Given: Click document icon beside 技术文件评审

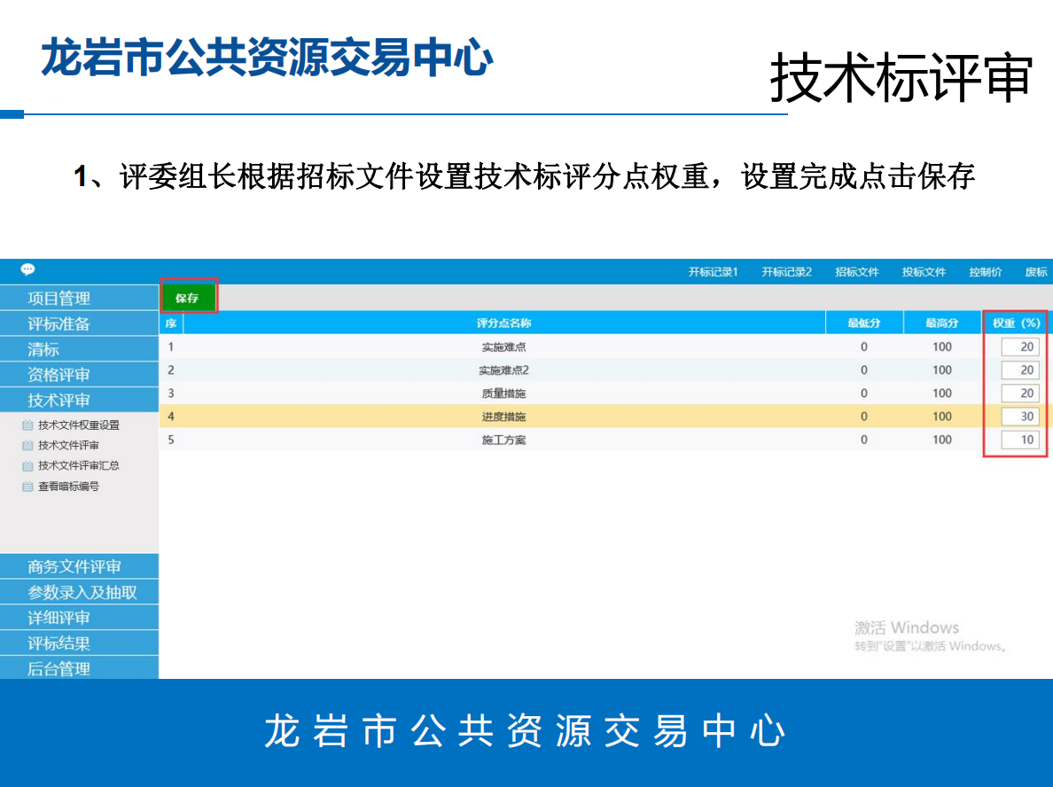Looking at the screenshot, I should [27, 445].
